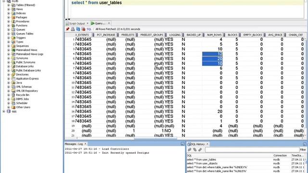Expand the Public Synonyms node

click(9, 62)
